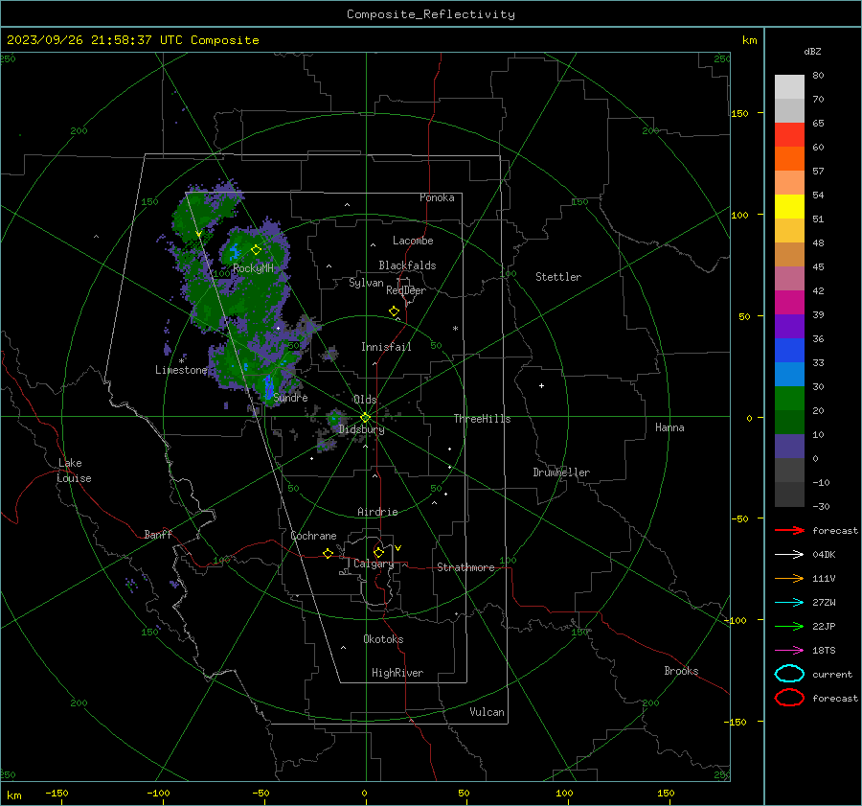Click the yellow diamond marker above RockyMH
The image size is (862, 806).
coord(256,250)
